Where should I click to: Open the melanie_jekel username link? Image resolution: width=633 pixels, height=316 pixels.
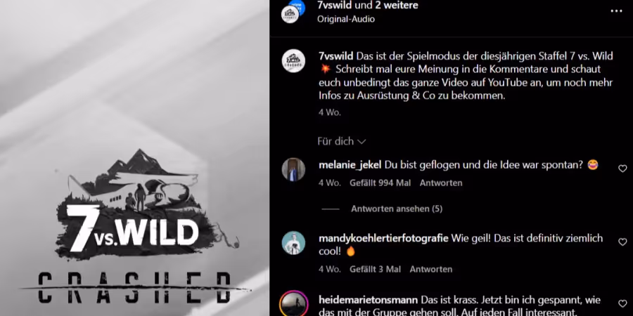350,165
